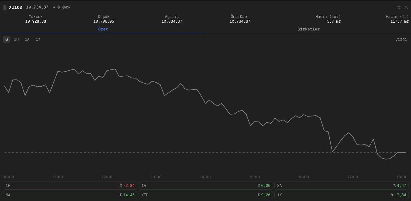Open the Çizgi chart type dropdown
The width and height of the screenshot is (411, 201).
(x=401, y=39)
